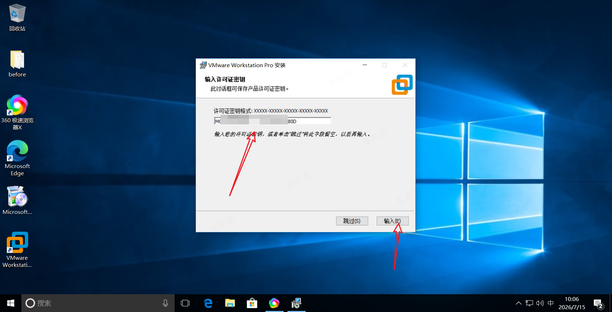Launch Internet Explorer from taskbar
The image size is (612, 312).
tap(208, 303)
